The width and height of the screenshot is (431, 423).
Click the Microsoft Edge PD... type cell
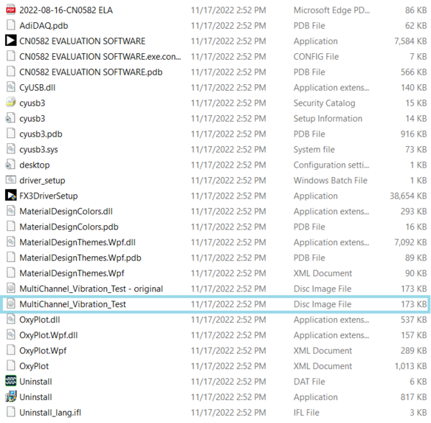point(331,10)
